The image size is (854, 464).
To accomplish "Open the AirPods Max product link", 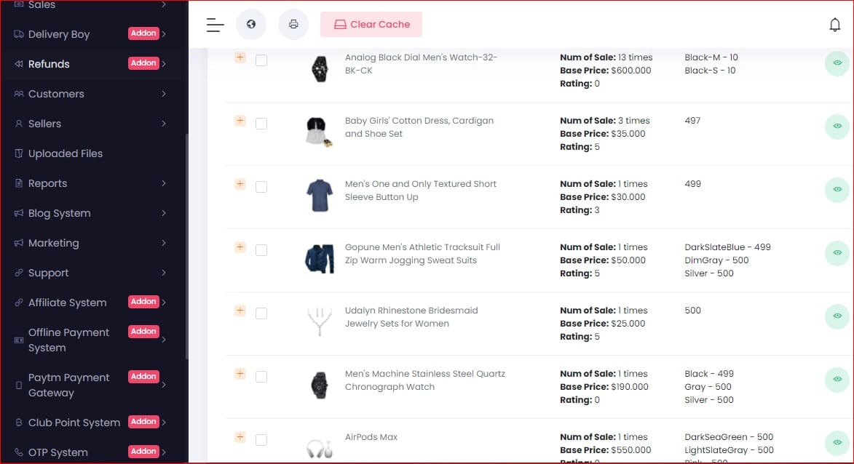I will pos(371,437).
